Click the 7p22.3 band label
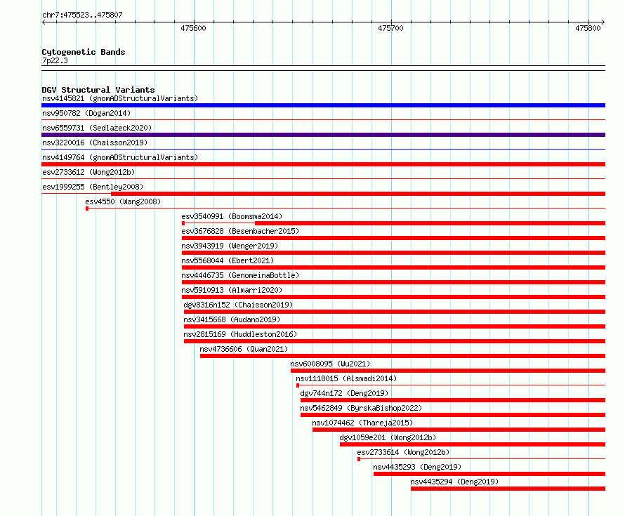This screenshot has width=625, height=516. pyautogui.click(x=55, y=60)
